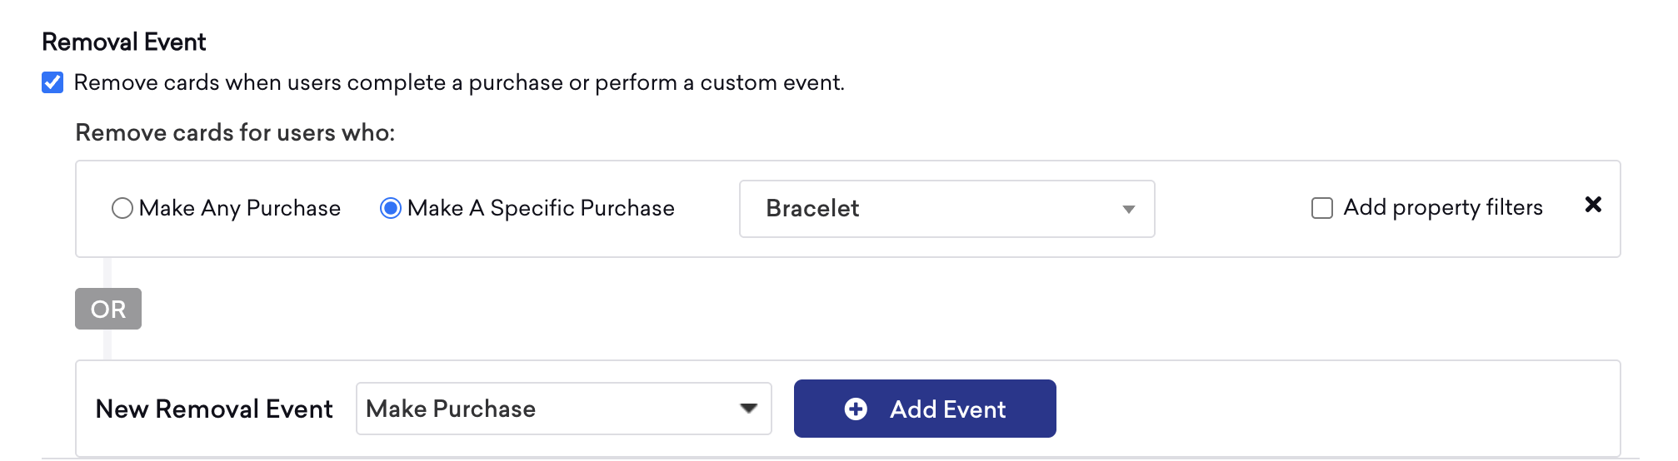Screen dimensions: 1678x461
Task: Click the Removal Event section heading
Action: 124,42
